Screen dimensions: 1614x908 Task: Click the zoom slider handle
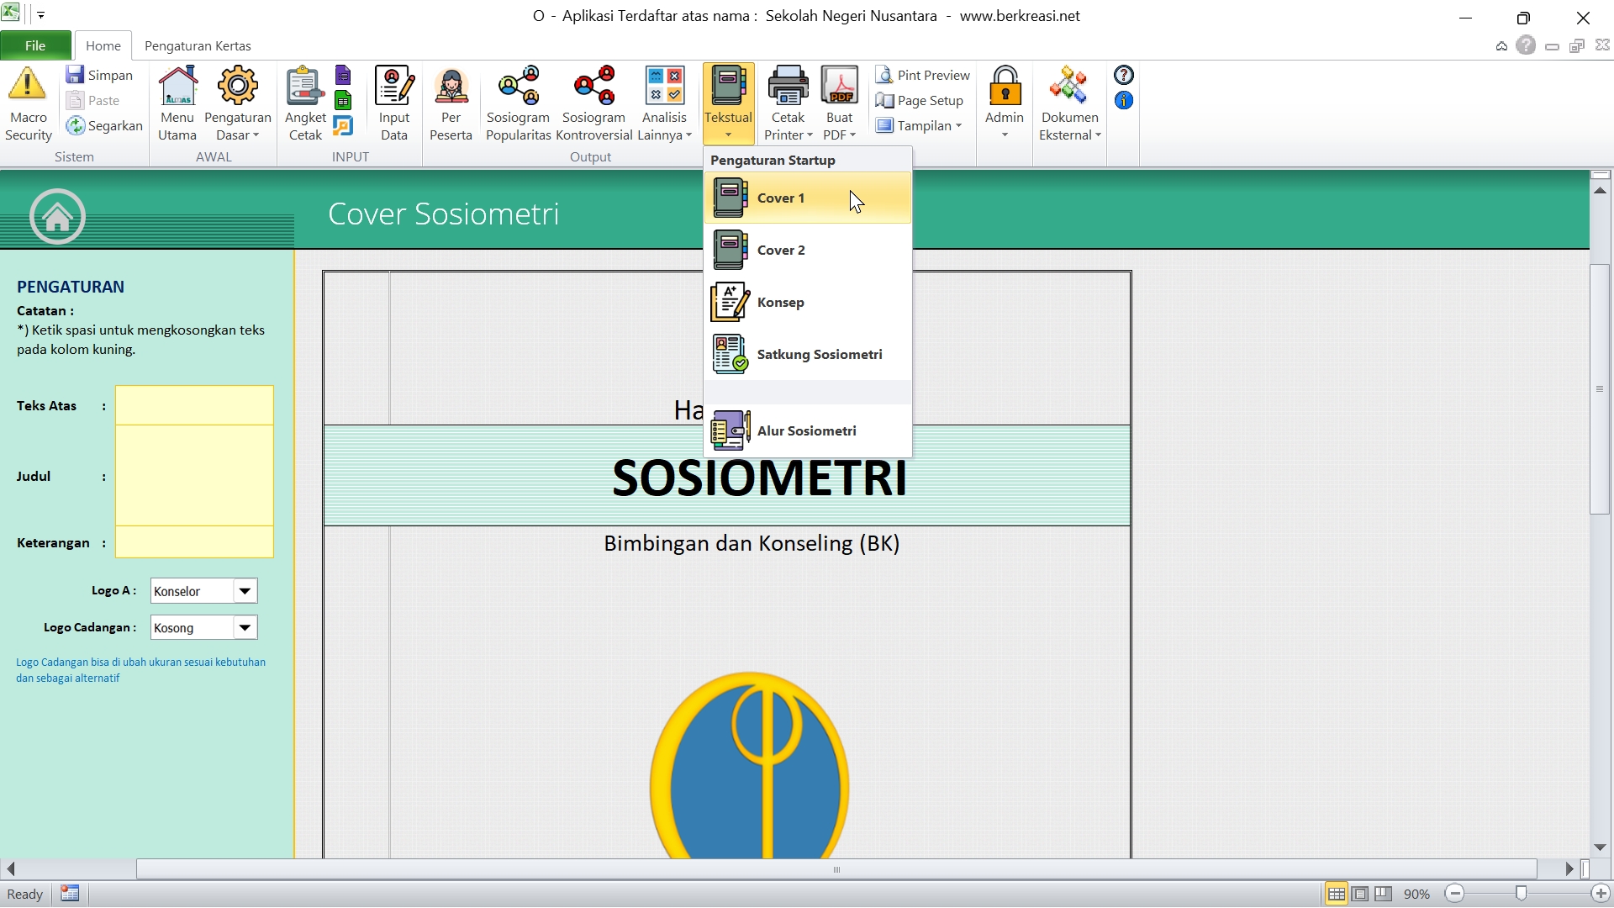coord(1521,894)
